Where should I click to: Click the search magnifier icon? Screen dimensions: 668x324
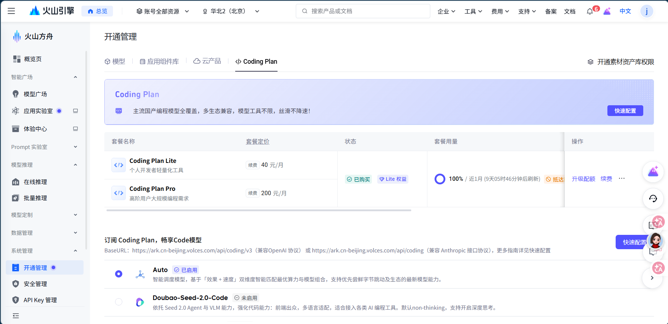[x=305, y=11]
